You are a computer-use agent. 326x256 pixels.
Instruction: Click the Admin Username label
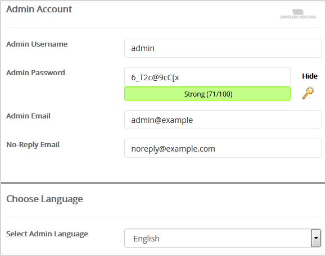click(x=37, y=44)
